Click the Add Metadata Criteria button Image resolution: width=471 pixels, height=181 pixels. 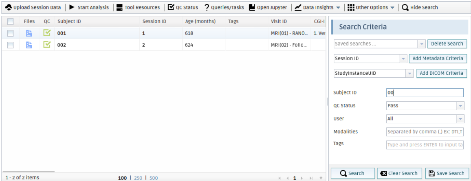(x=438, y=59)
